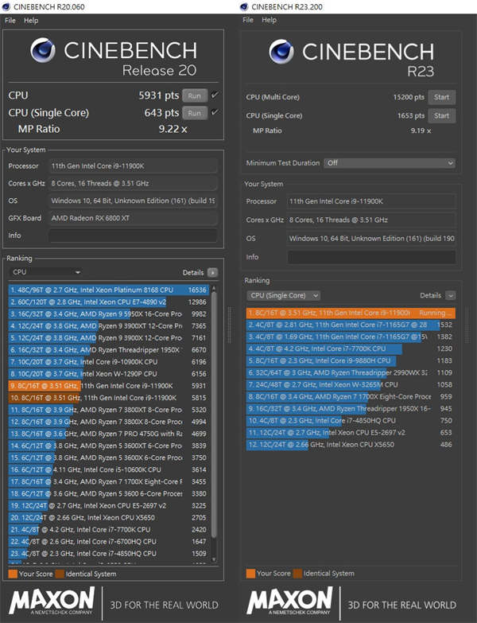Toggle the R20 CPU test checkbox
Image resolution: width=477 pixels, height=623 pixels.
point(215,95)
